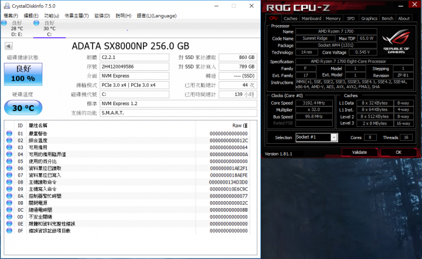Click the power on hours field 139
The width and height of the screenshot is (422, 259).
pyautogui.click(x=238, y=95)
